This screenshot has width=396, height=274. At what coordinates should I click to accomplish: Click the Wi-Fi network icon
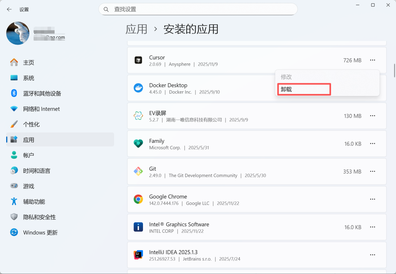pyautogui.click(x=14, y=109)
